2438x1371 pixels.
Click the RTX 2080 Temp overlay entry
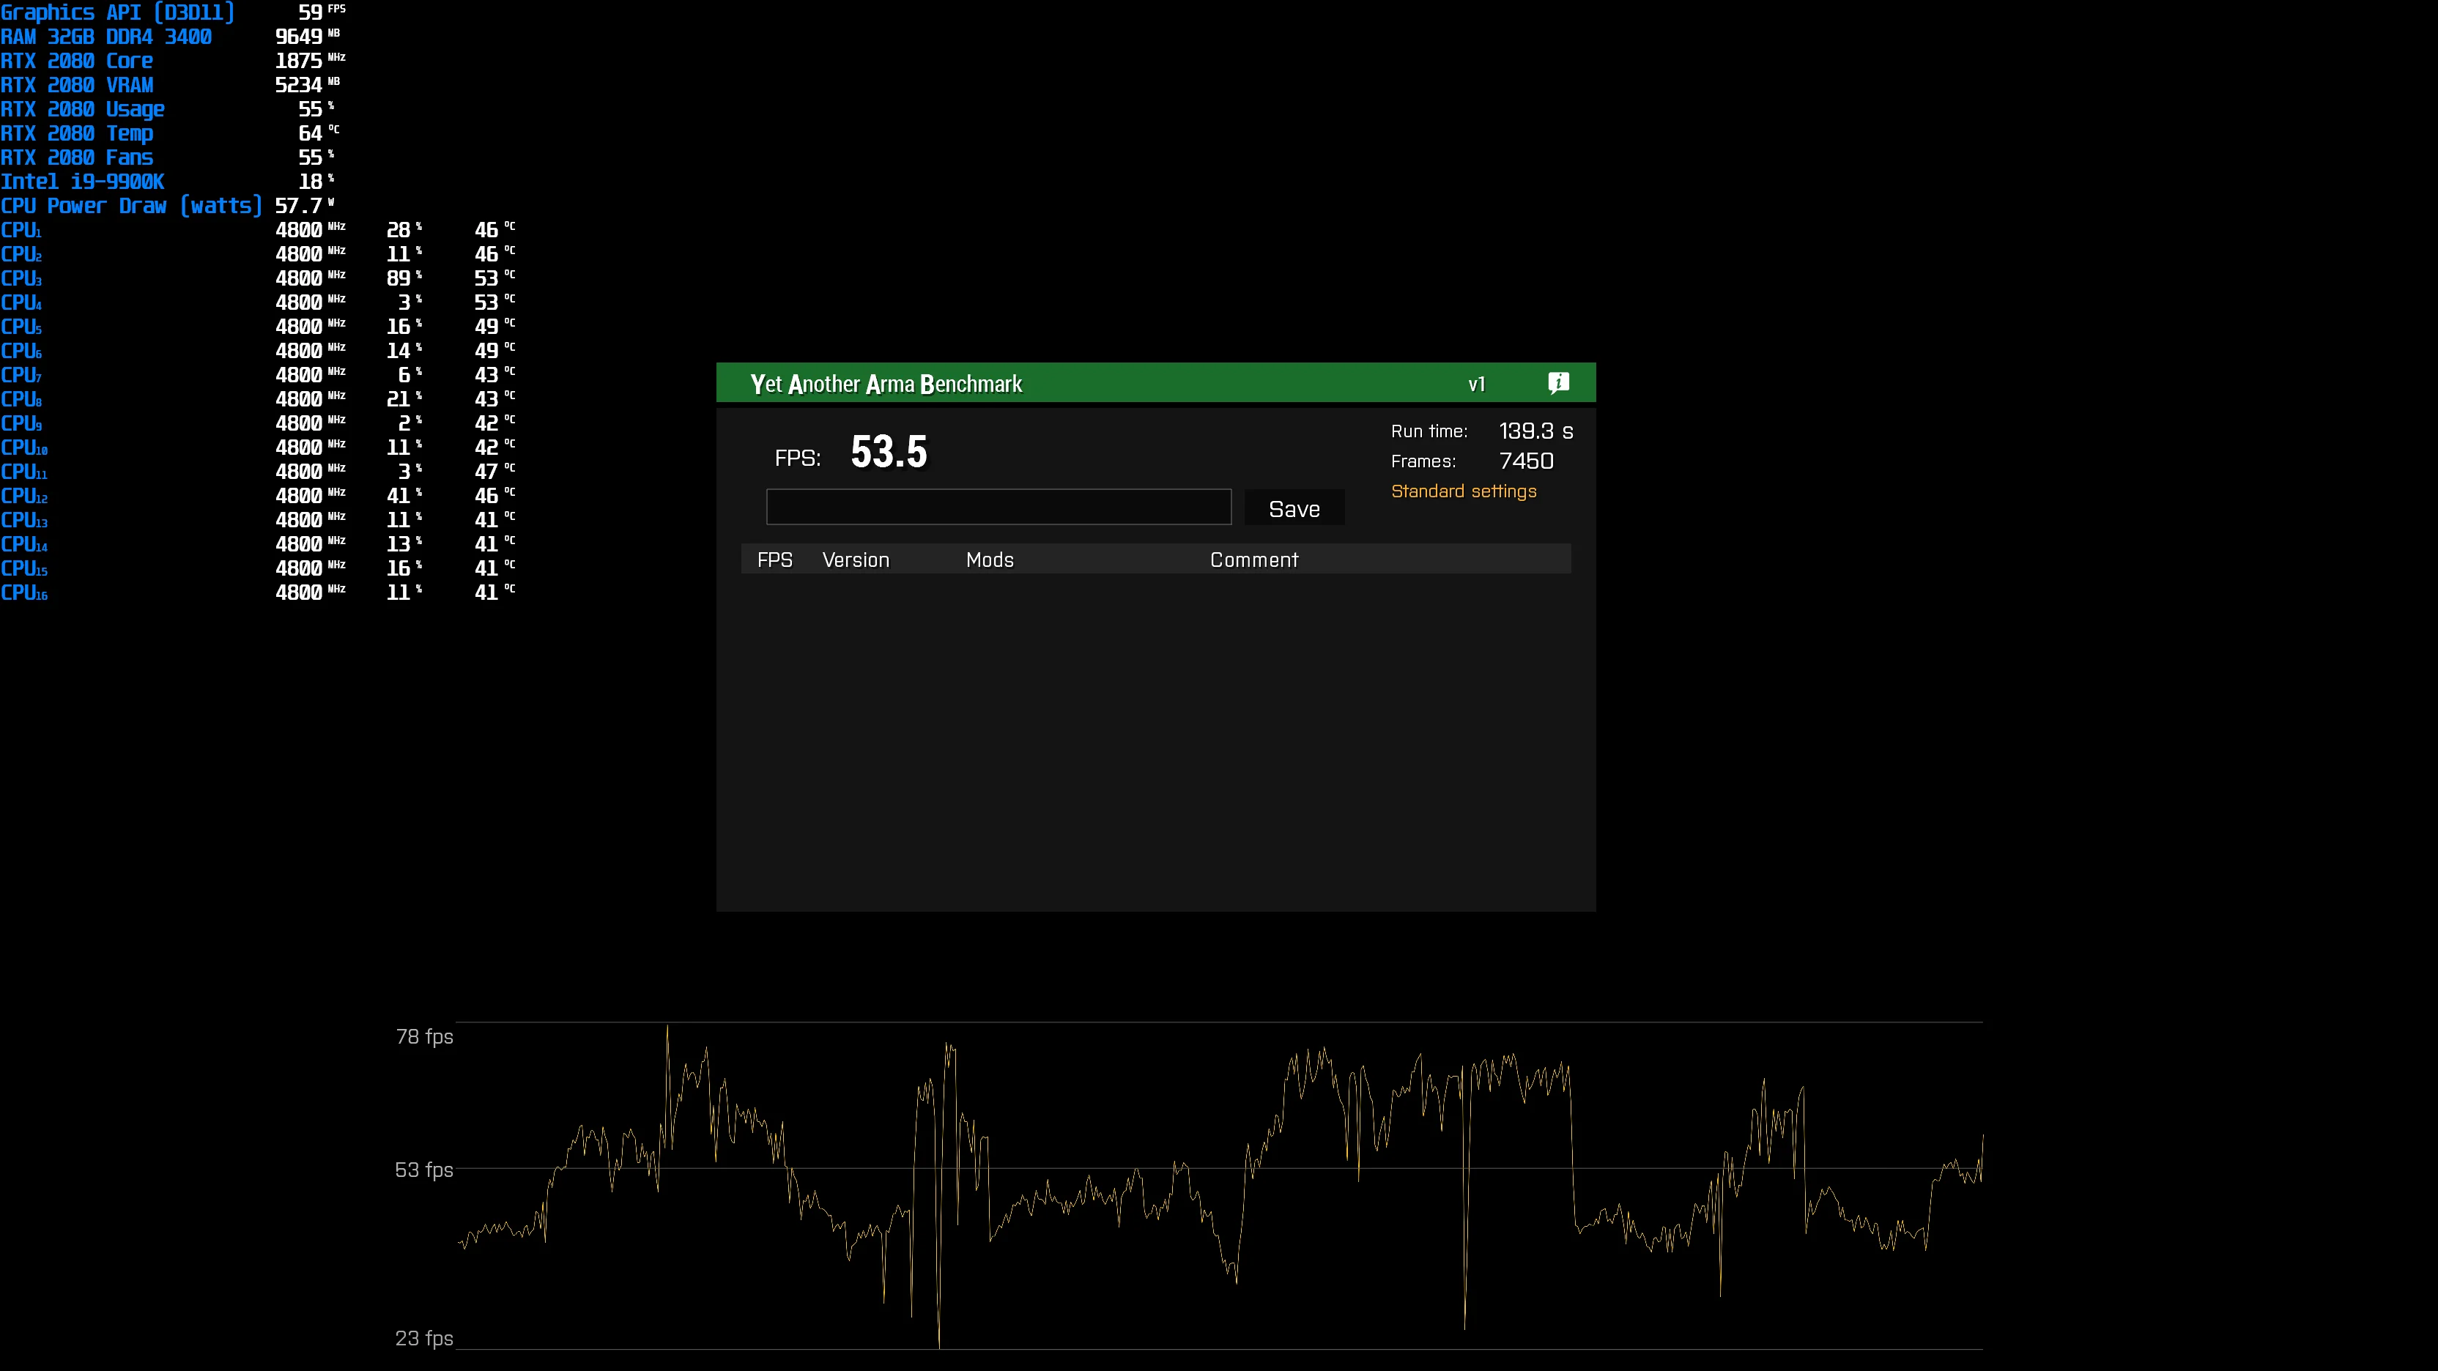(x=77, y=133)
